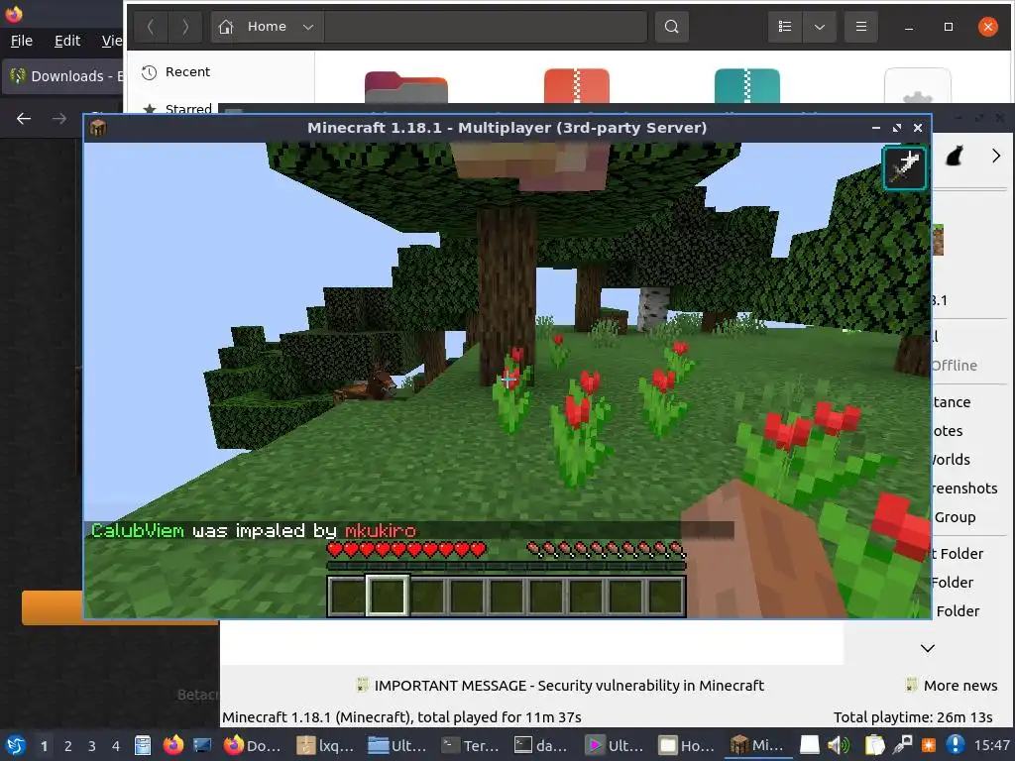The width and height of the screenshot is (1015, 761).
Task: Select Recent in the file manager sidebar
Action: 187,71
